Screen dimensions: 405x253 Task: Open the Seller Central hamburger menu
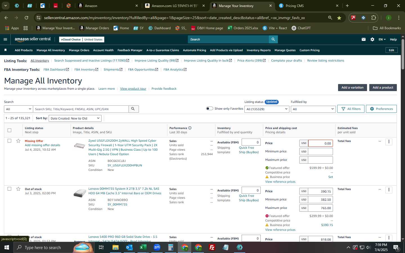click(x=5, y=39)
